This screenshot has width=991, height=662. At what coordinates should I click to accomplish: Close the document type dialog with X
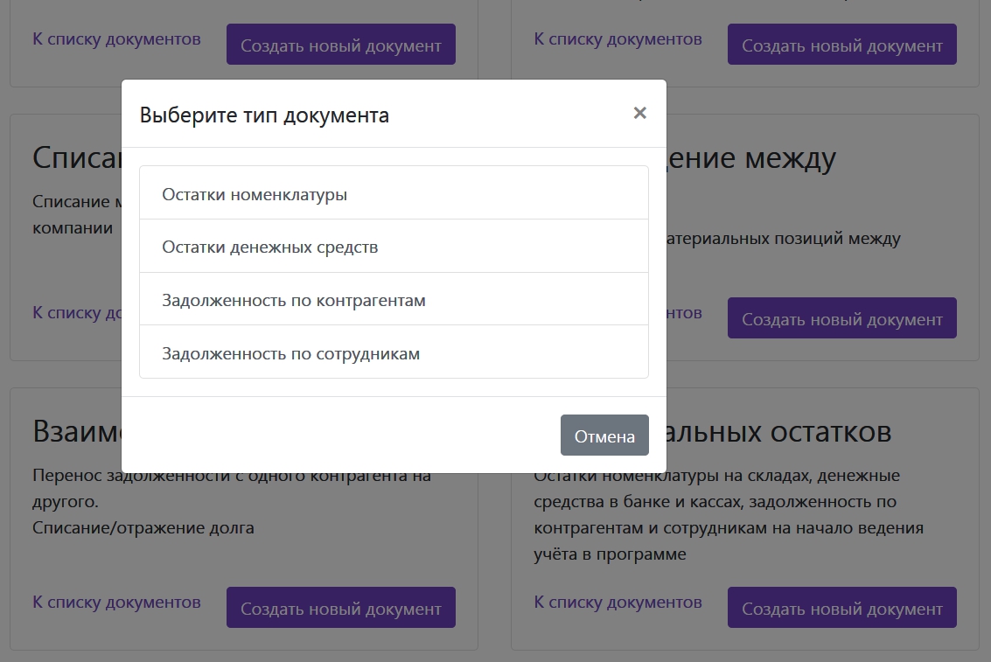[x=639, y=113]
